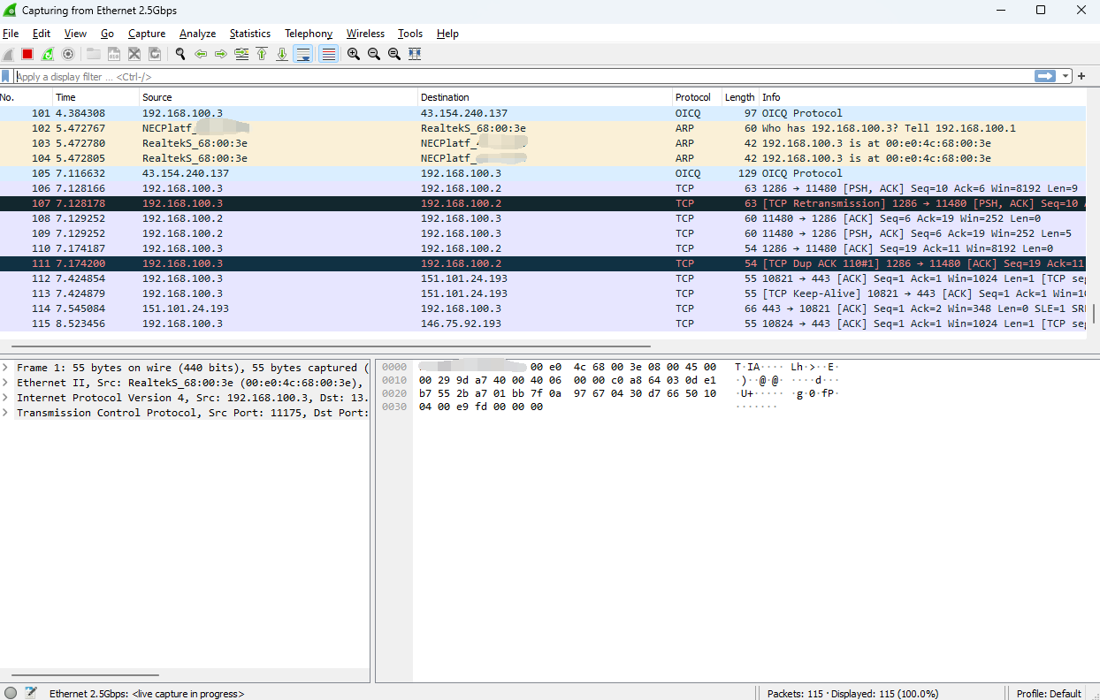Restart the current capture
This screenshot has width=1100, height=700.
(48, 55)
